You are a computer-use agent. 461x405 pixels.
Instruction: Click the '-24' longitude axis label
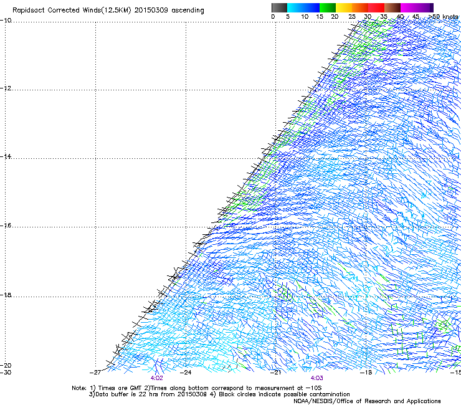[x=186, y=373]
